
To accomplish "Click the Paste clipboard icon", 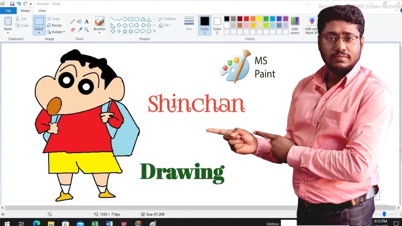I will tap(8, 21).
